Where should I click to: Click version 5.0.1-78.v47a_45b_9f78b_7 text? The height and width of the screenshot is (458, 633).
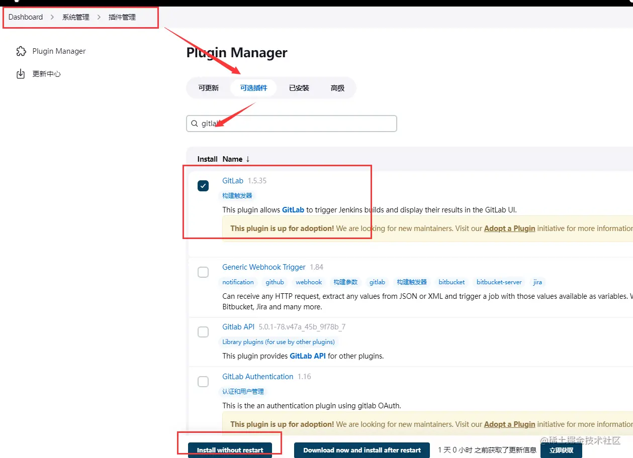point(302,327)
